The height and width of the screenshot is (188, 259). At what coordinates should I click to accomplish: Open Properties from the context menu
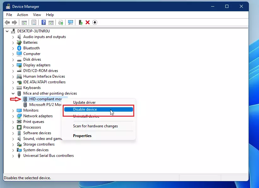click(98, 136)
